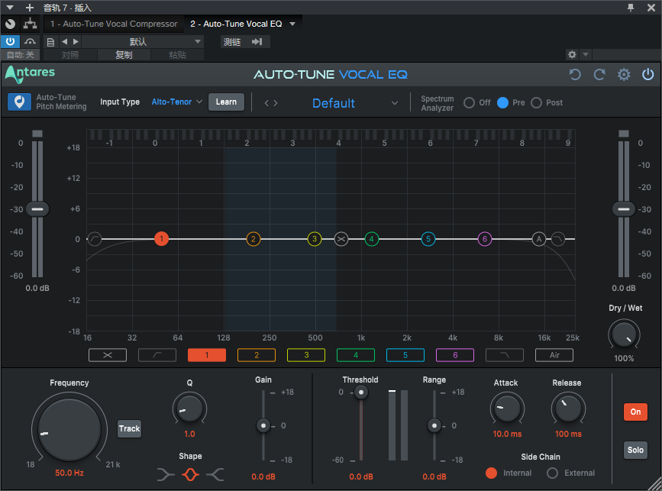Select band 1 button below graph
This screenshot has height=491, width=662.
click(207, 355)
